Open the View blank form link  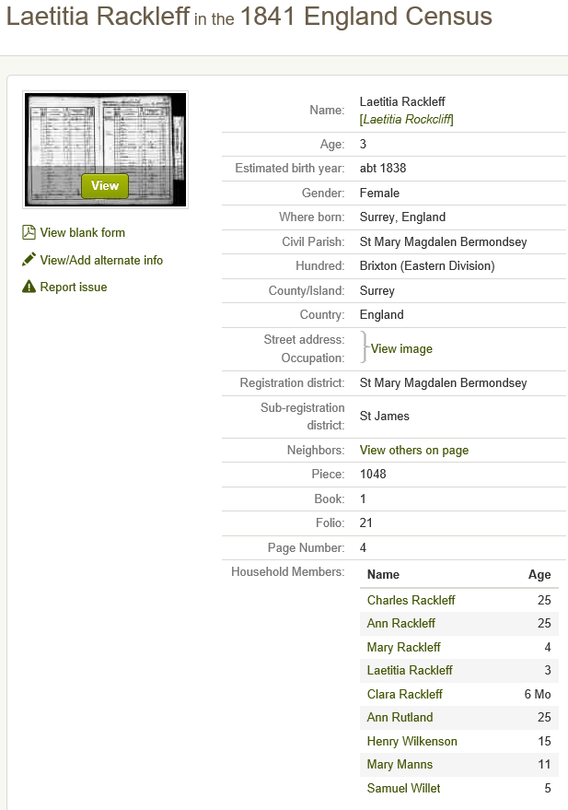point(82,232)
